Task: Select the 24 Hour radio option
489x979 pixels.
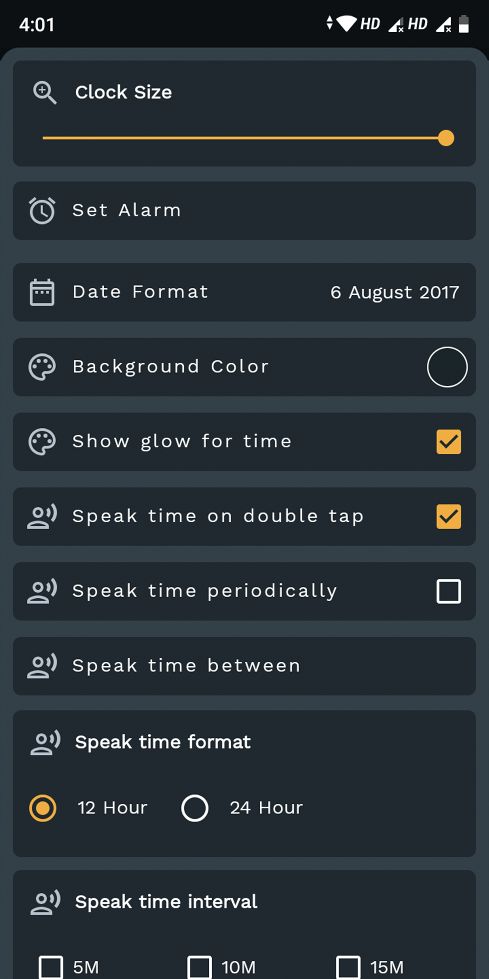Action: pos(195,808)
